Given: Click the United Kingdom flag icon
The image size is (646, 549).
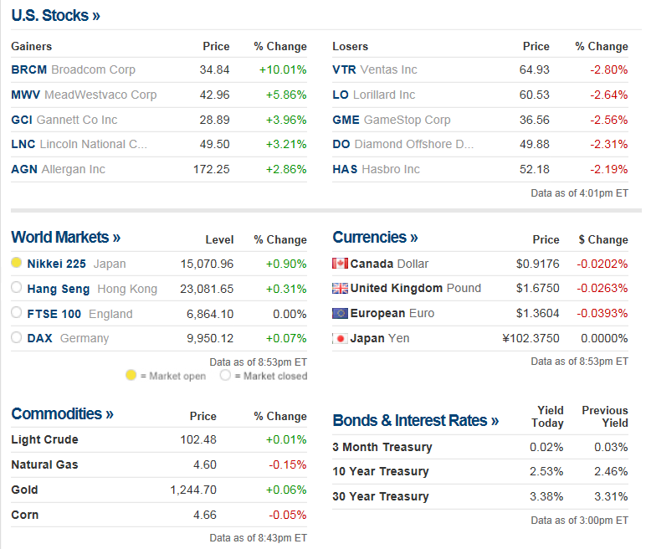Looking at the screenshot, I should 340,289.
